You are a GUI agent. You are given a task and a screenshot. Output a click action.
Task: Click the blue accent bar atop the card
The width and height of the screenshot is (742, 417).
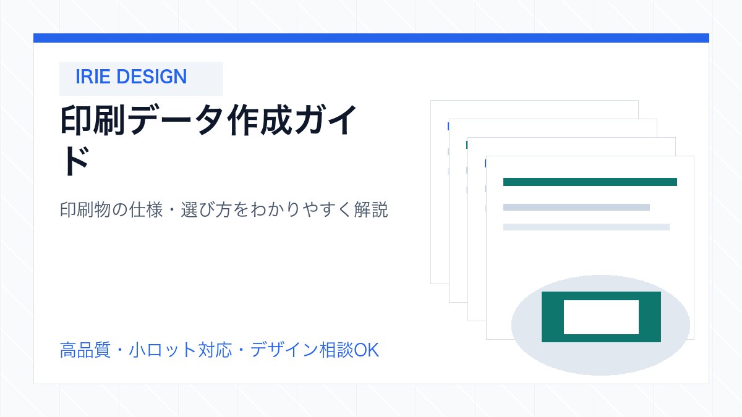click(x=371, y=38)
